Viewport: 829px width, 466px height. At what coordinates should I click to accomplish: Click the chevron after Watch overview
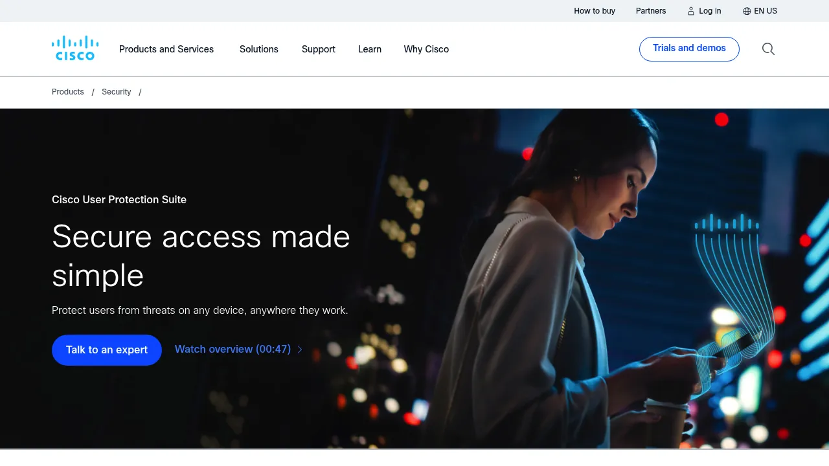[x=300, y=349]
